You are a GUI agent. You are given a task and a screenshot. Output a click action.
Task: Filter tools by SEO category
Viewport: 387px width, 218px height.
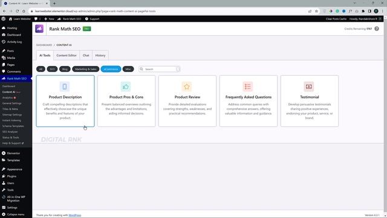coord(52,69)
